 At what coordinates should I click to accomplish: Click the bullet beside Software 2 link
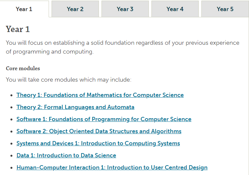[x=11, y=132]
